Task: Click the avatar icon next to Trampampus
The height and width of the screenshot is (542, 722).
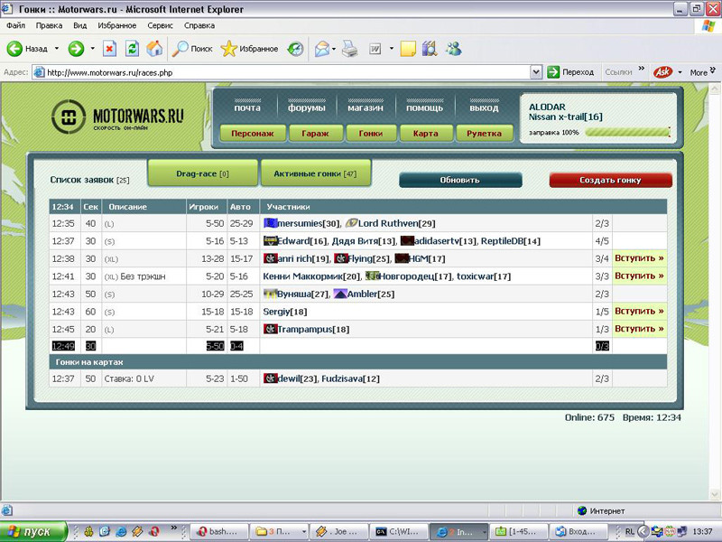Action: pos(270,329)
